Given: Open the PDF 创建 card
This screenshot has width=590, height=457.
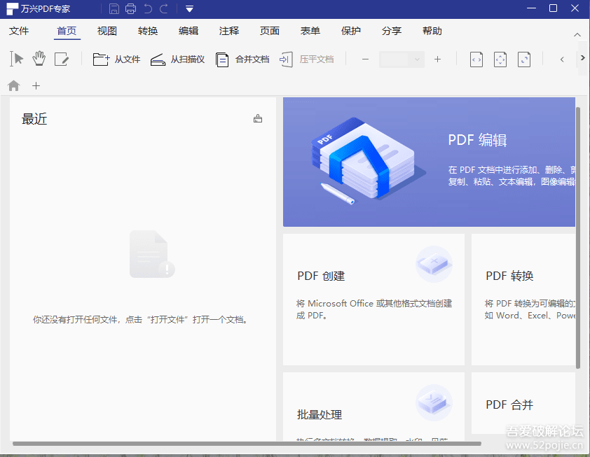Looking at the screenshot, I should coord(373,299).
